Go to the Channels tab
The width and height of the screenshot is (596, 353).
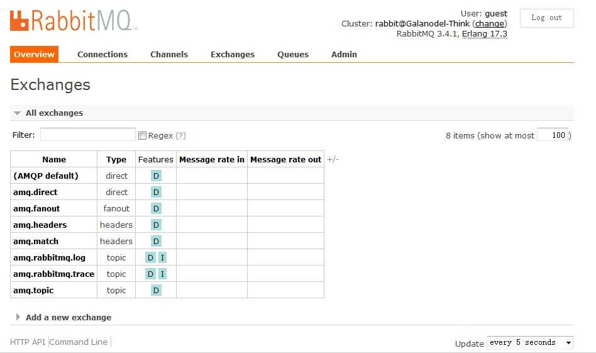pos(169,54)
